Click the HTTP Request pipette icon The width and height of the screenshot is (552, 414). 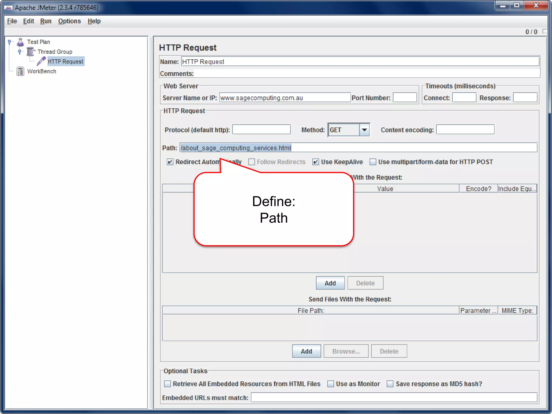(x=41, y=61)
